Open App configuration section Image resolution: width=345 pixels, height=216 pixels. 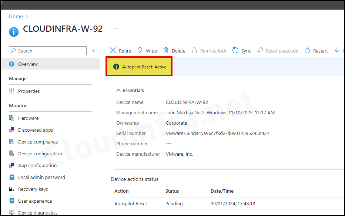pyautogui.click(x=38, y=165)
